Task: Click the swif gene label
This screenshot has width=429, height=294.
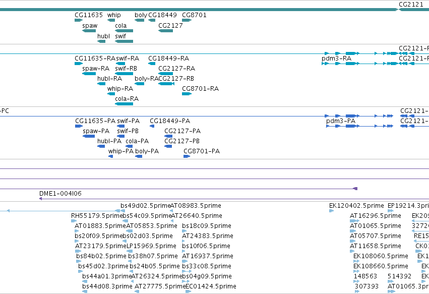Action: [x=120, y=36]
